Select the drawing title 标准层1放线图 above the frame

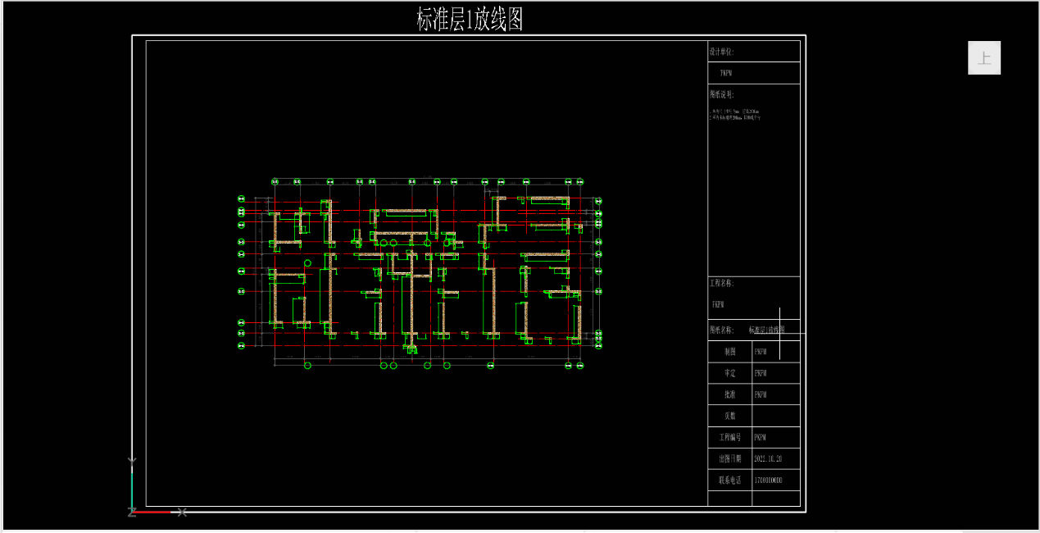470,20
